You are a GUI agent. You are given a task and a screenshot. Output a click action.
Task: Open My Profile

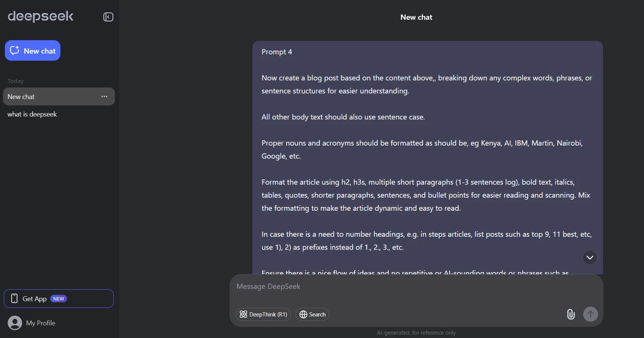pyautogui.click(x=41, y=323)
